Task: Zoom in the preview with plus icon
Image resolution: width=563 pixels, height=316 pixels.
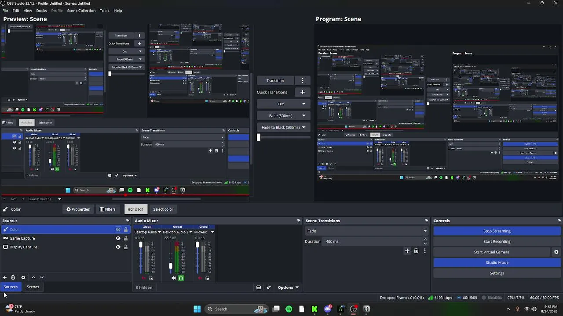Action: tap(23, 199)
